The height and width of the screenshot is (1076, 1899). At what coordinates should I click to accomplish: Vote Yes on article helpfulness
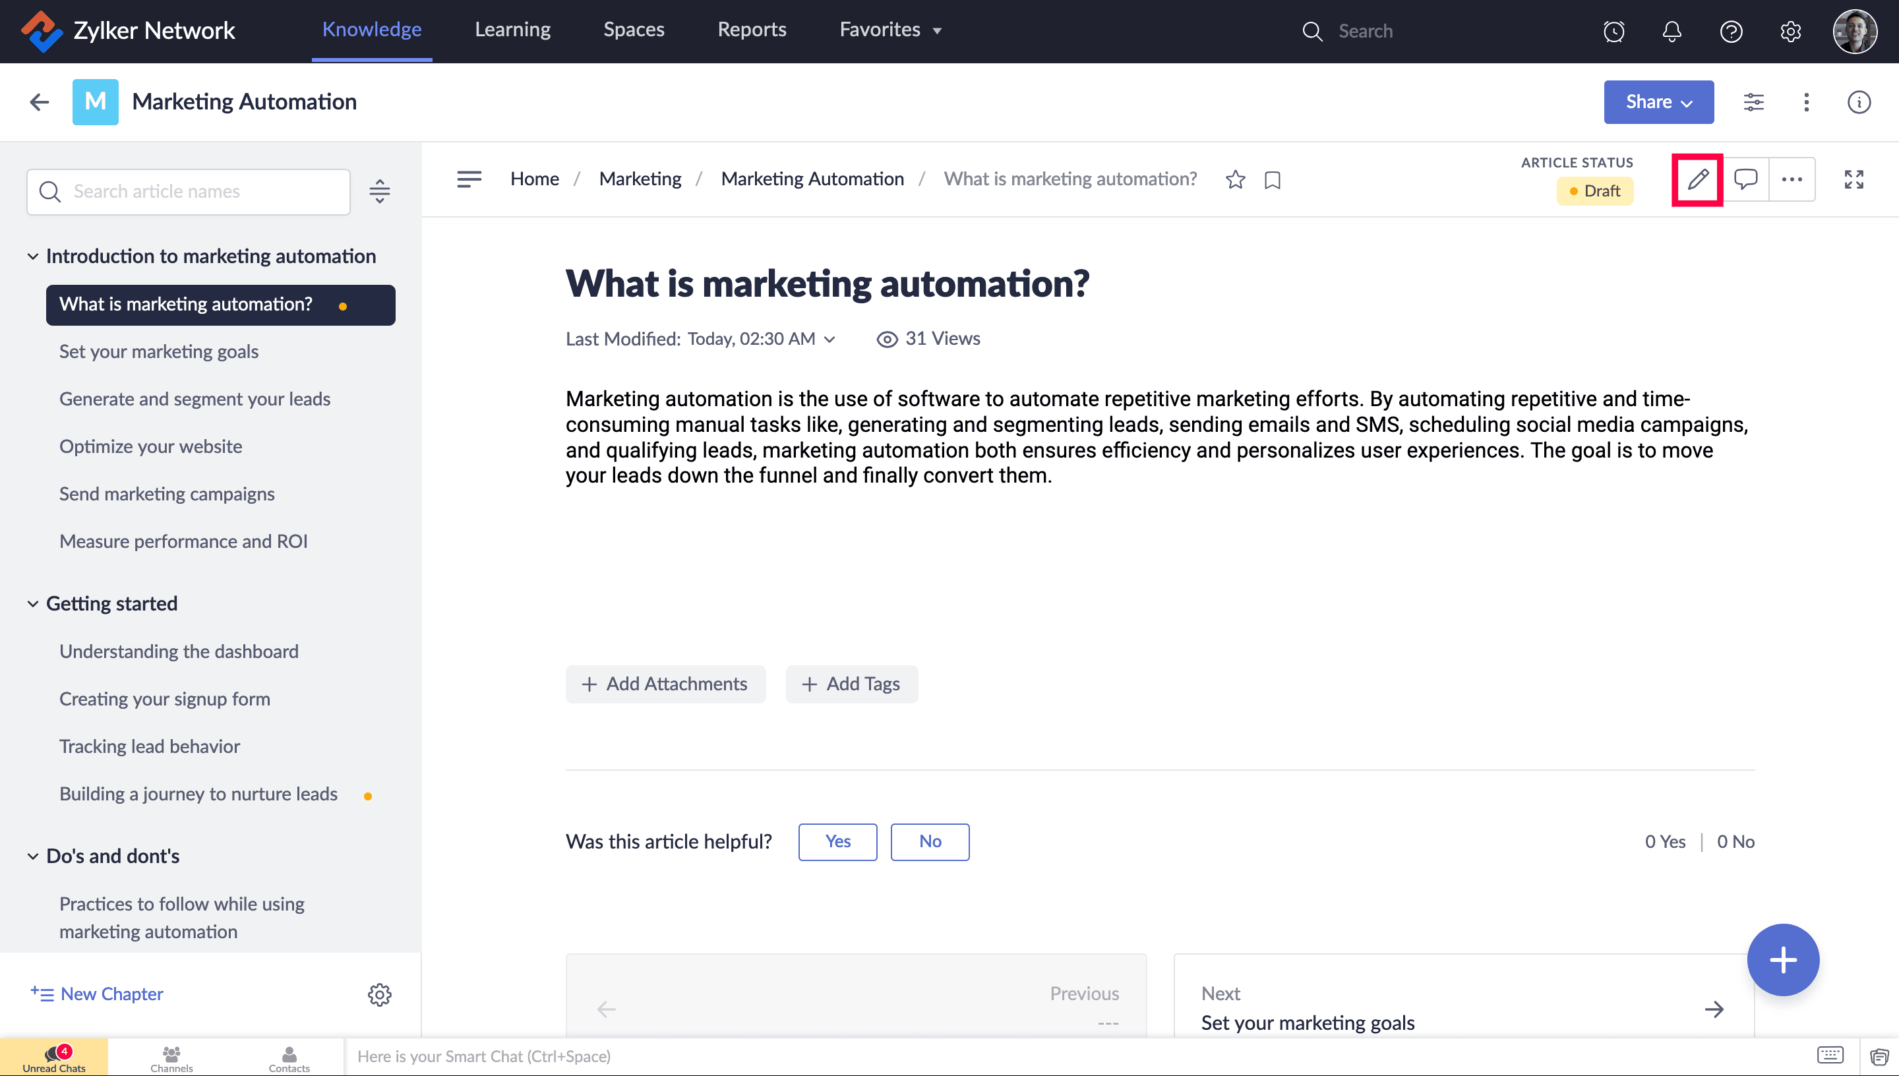(837, 842)
